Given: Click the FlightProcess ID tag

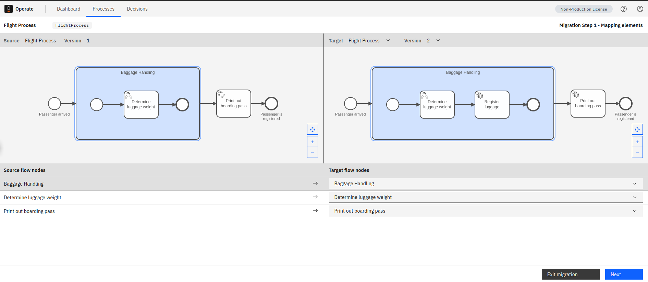Looking at the screenshot, I should [x=72, y=25].
